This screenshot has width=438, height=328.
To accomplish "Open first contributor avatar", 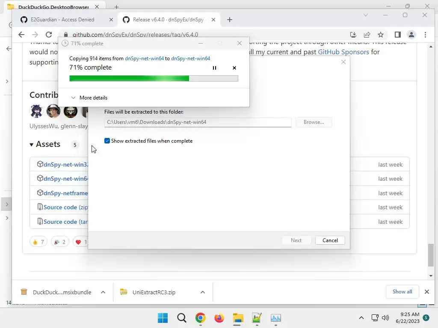I will click(36, 111).
